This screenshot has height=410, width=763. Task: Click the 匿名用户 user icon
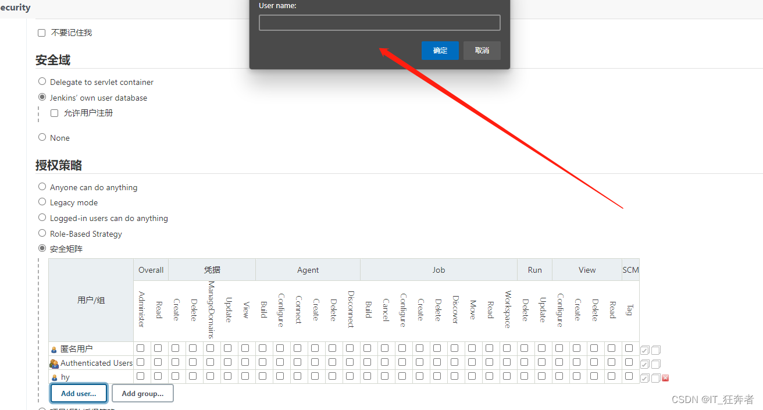tap(54, 350)
